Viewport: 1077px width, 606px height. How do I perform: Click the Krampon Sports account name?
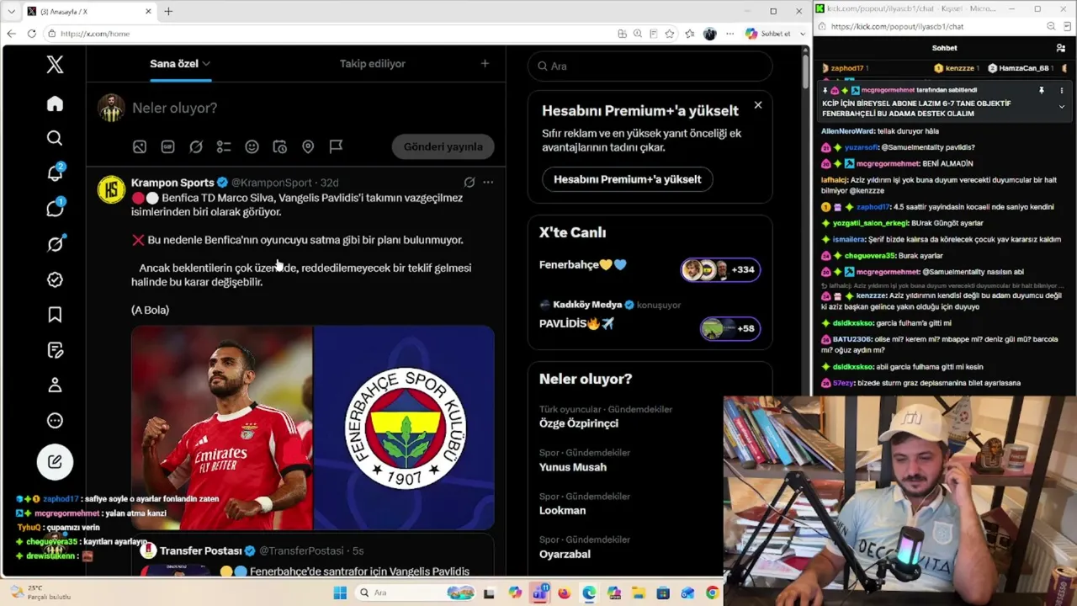[172, 183]
